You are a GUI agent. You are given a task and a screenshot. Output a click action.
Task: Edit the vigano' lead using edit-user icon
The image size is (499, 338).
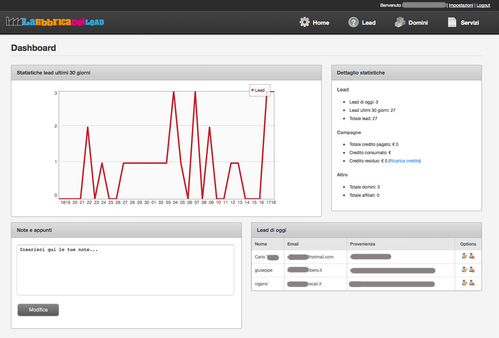tap(464, 283)
